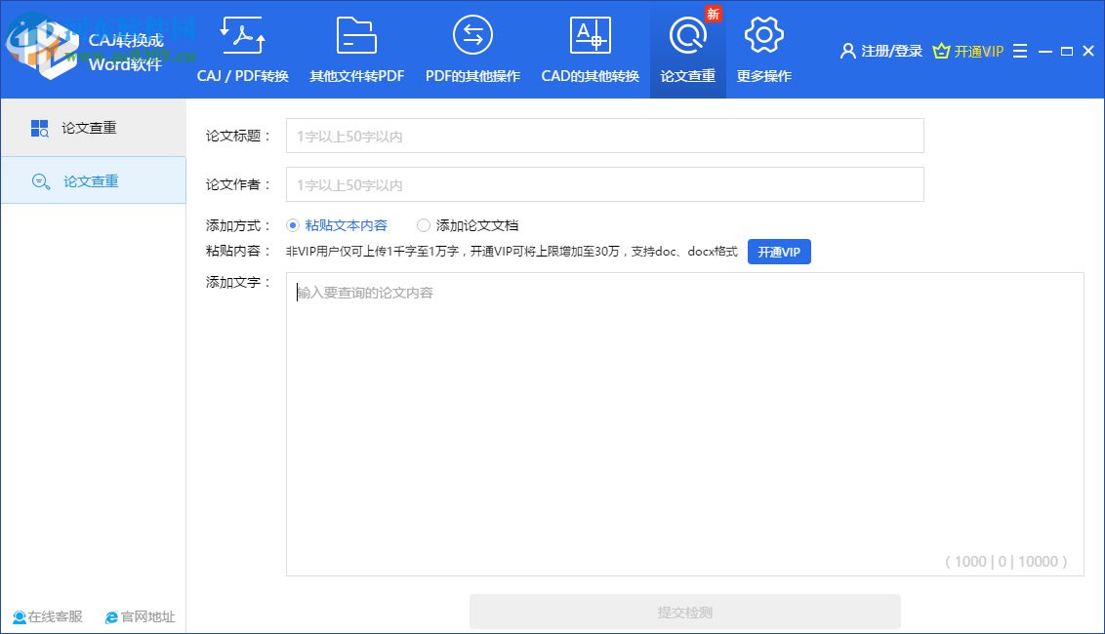The height and width of the screenshot is (634, 1105).
Task: Open the CAJ/PDF转换 conversion tool
Action: click(x=241, y=49)
